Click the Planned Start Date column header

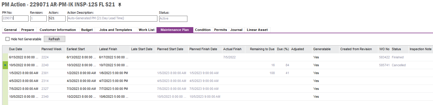pyautogui.click(x=172, y=49)
